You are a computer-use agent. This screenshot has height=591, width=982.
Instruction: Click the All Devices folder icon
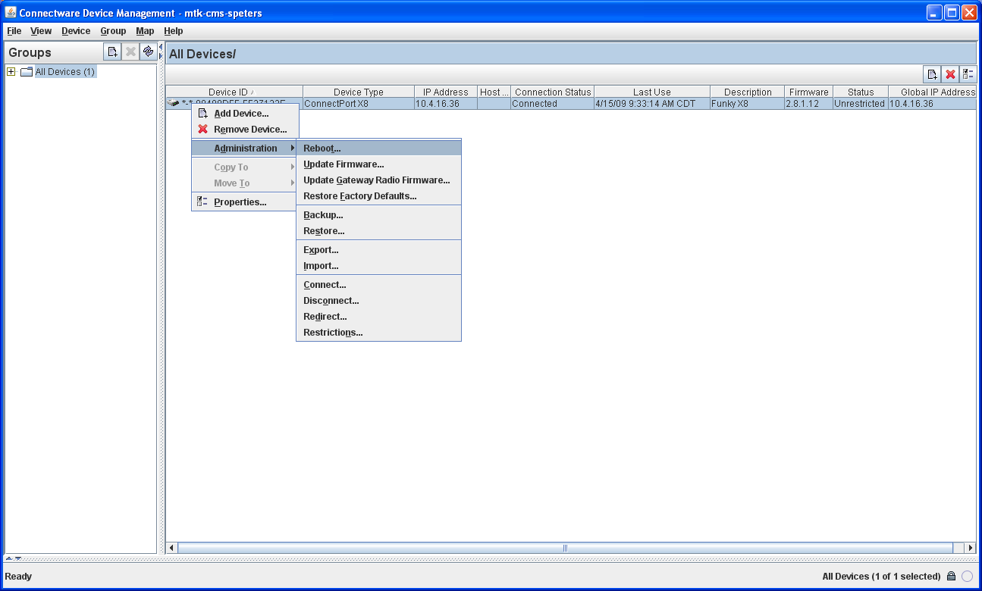(27, 72)
